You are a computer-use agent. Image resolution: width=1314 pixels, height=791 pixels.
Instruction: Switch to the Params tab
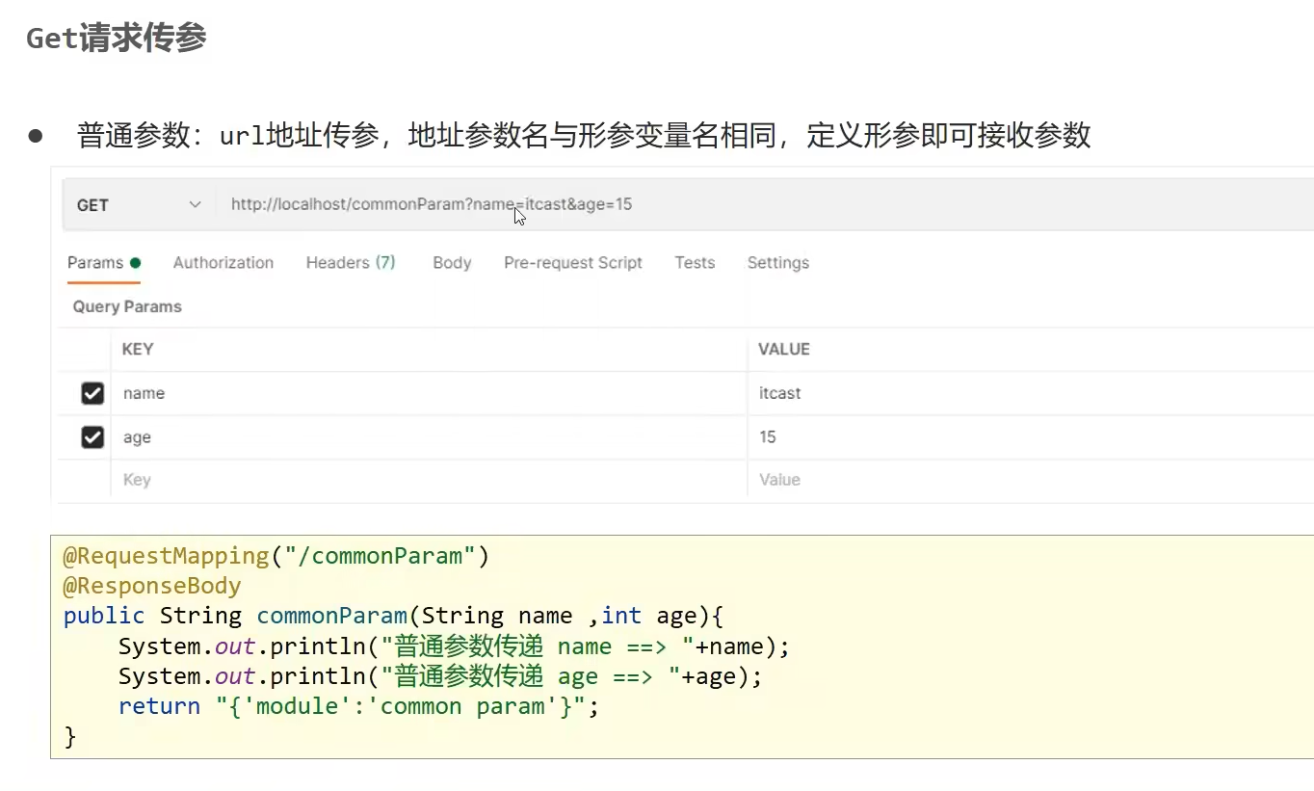coord(95,262)
